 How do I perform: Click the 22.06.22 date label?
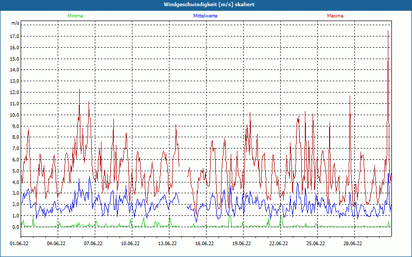279,244
